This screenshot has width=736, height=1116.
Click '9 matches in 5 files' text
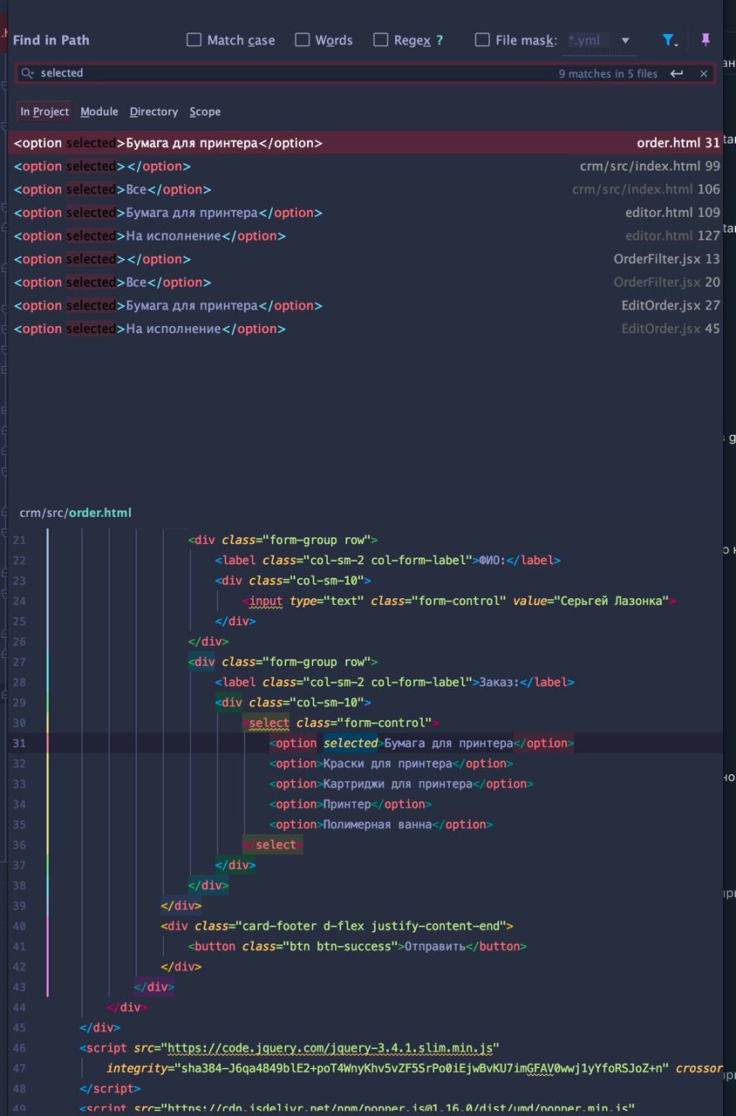click(608, 74)
